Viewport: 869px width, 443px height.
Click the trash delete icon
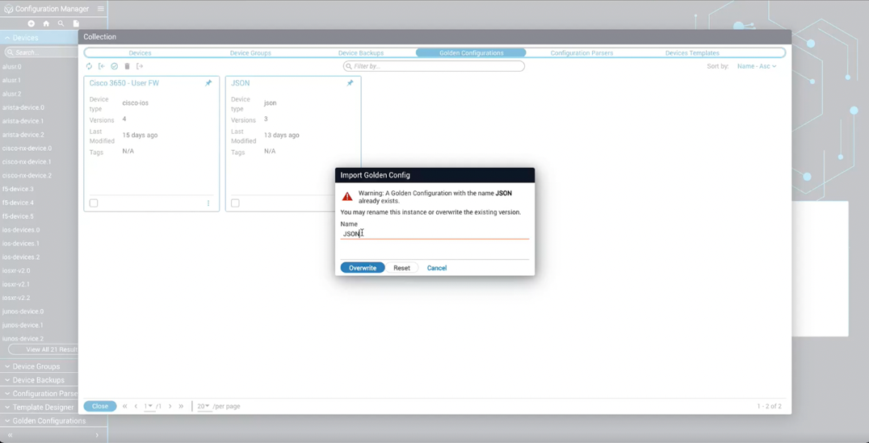click(127, 66)
